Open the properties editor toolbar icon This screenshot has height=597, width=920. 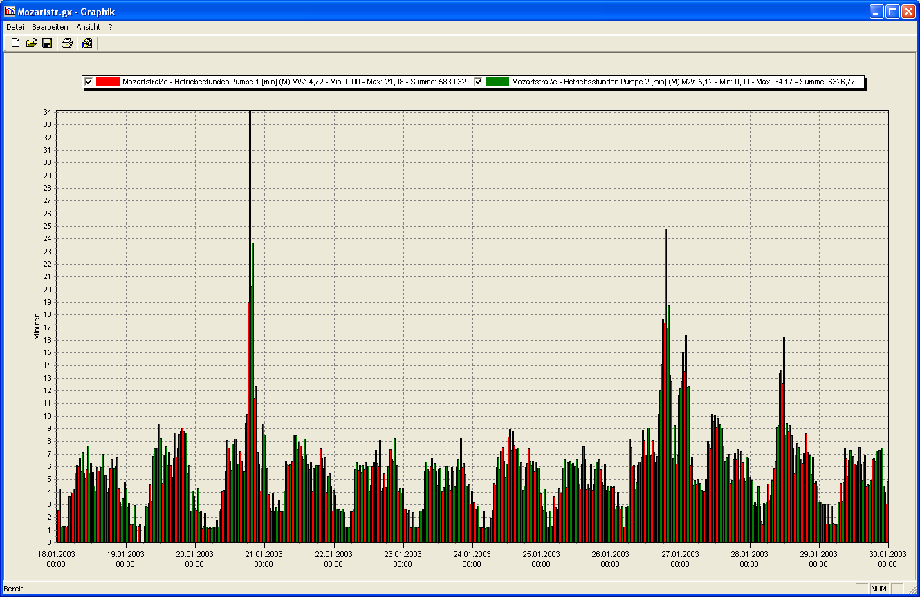pyautogui.click(x=87, y=44)
